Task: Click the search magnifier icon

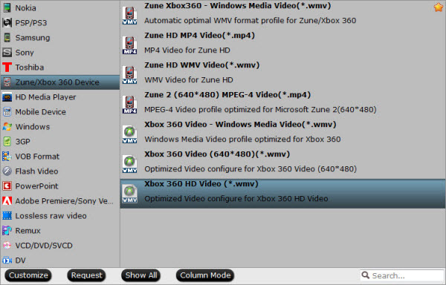Action: coord(366,275)
